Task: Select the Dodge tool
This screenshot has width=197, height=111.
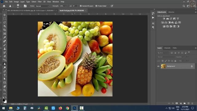Action: pos(5,68)
